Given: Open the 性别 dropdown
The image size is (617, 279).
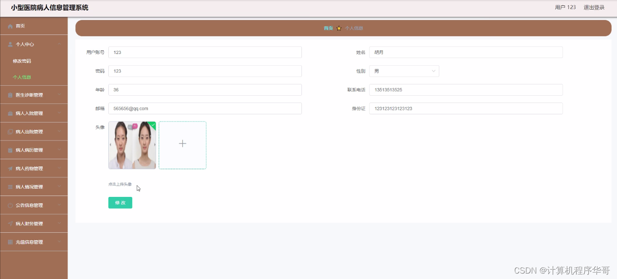Looking at the screenshot, I should pyautogui.click(x=404, y=71).
